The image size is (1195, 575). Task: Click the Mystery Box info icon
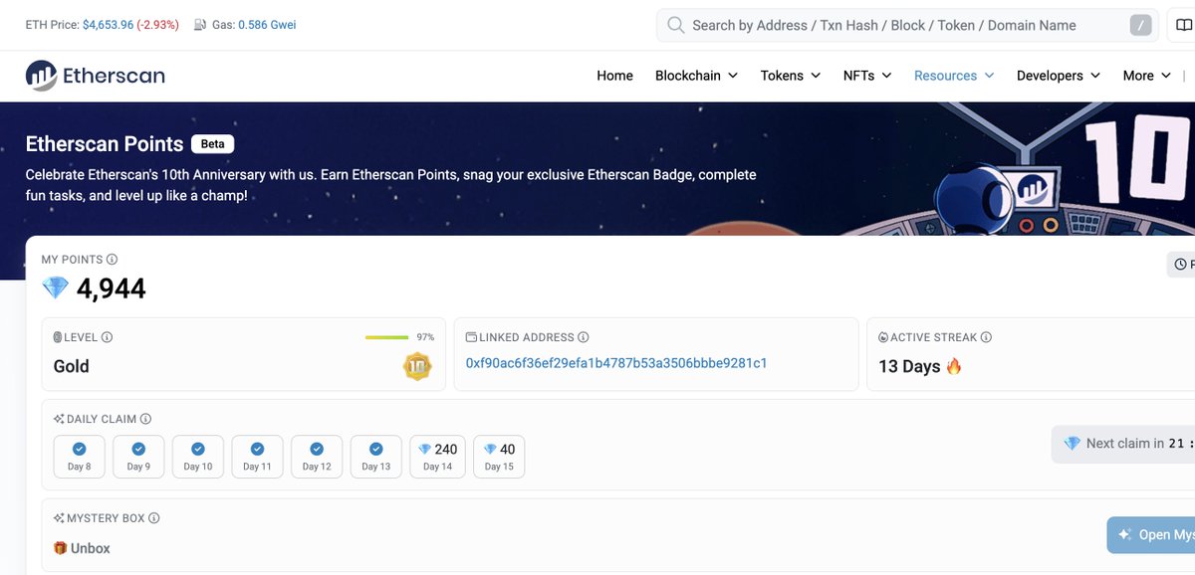point(153,518)
